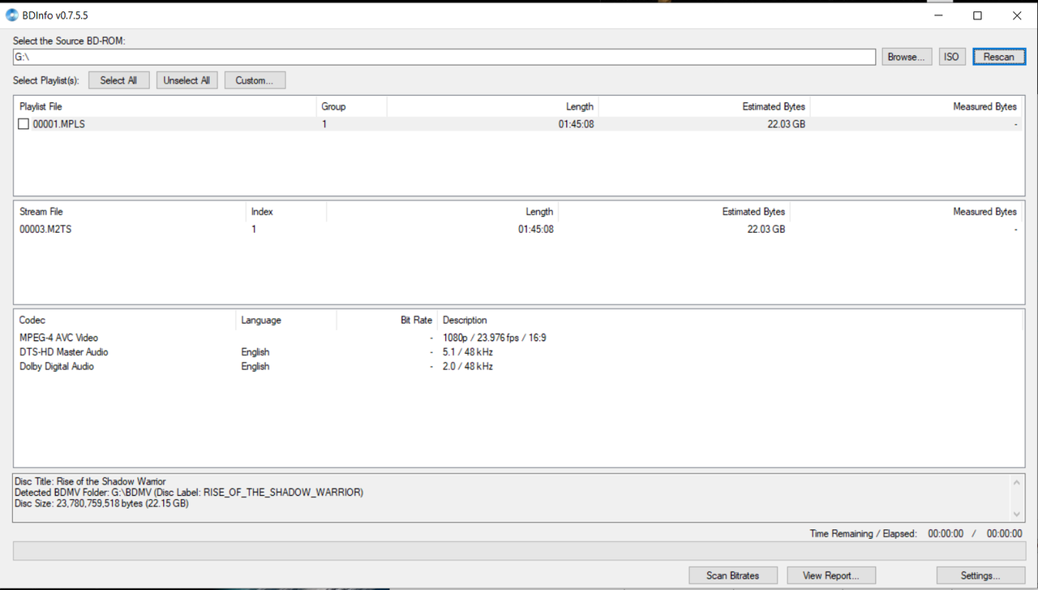Select the Dolby Digital Audio row

coord(519,366)
